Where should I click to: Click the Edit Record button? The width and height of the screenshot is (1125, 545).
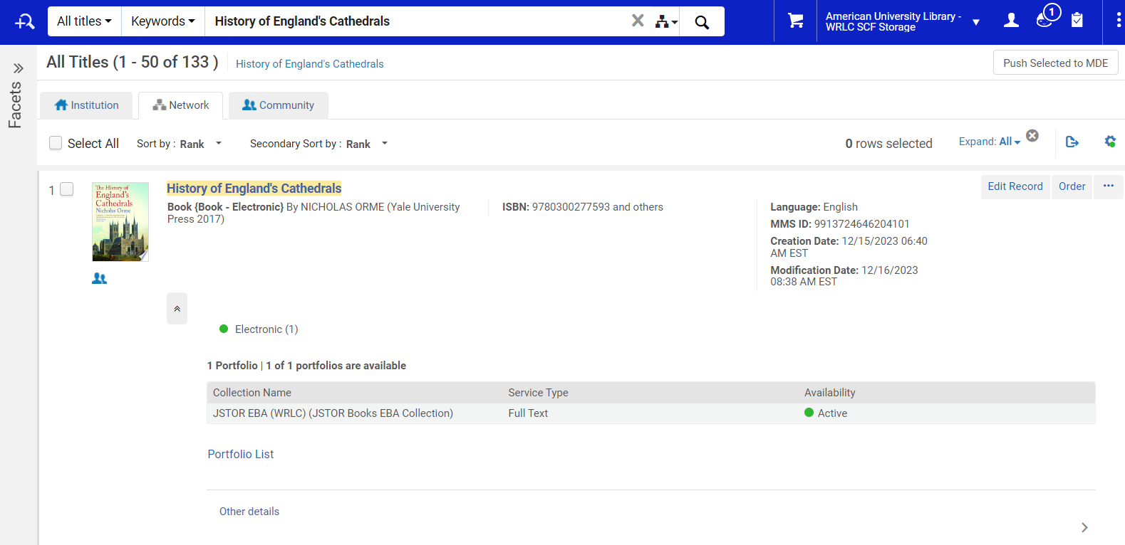pos(1015,186)
